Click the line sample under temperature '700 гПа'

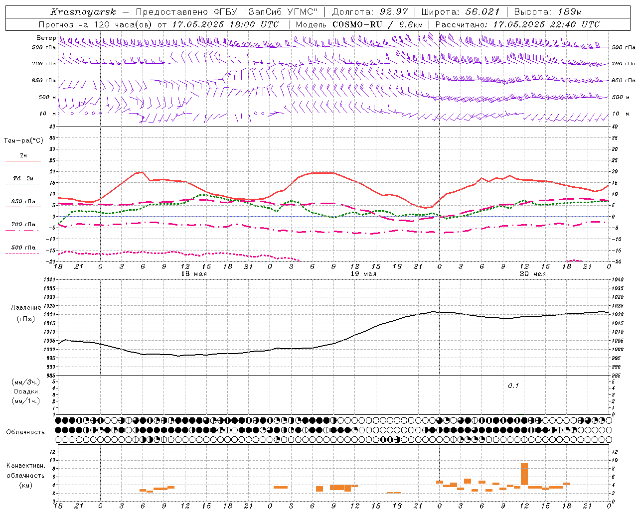[x=23, y=231]
